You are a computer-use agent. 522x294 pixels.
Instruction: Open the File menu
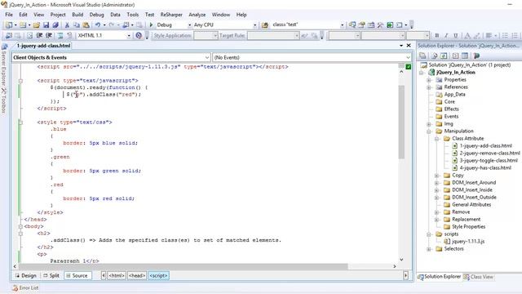click(9, 15)
